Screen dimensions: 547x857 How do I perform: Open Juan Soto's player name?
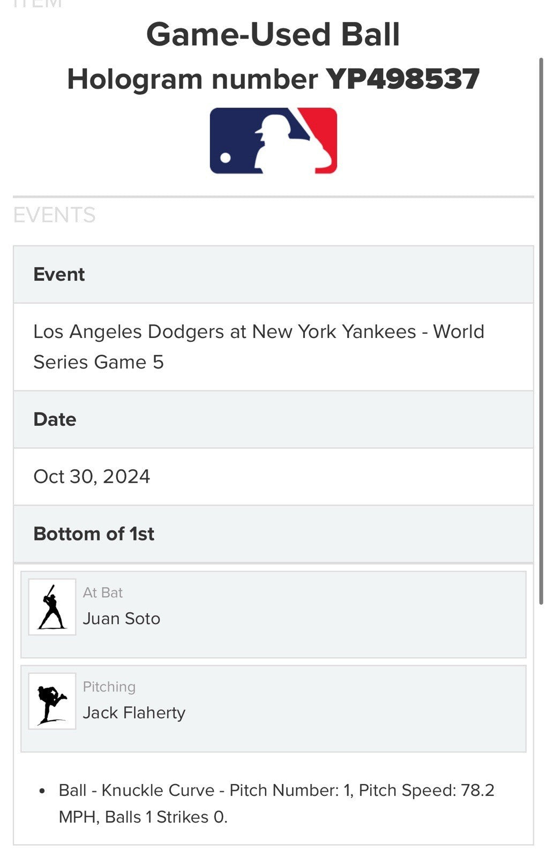(x=122, y=619)
